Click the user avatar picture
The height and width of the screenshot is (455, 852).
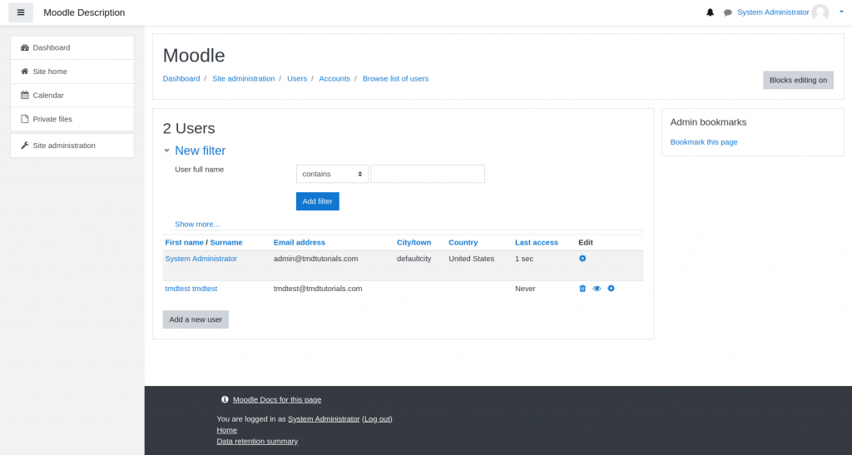820,12
